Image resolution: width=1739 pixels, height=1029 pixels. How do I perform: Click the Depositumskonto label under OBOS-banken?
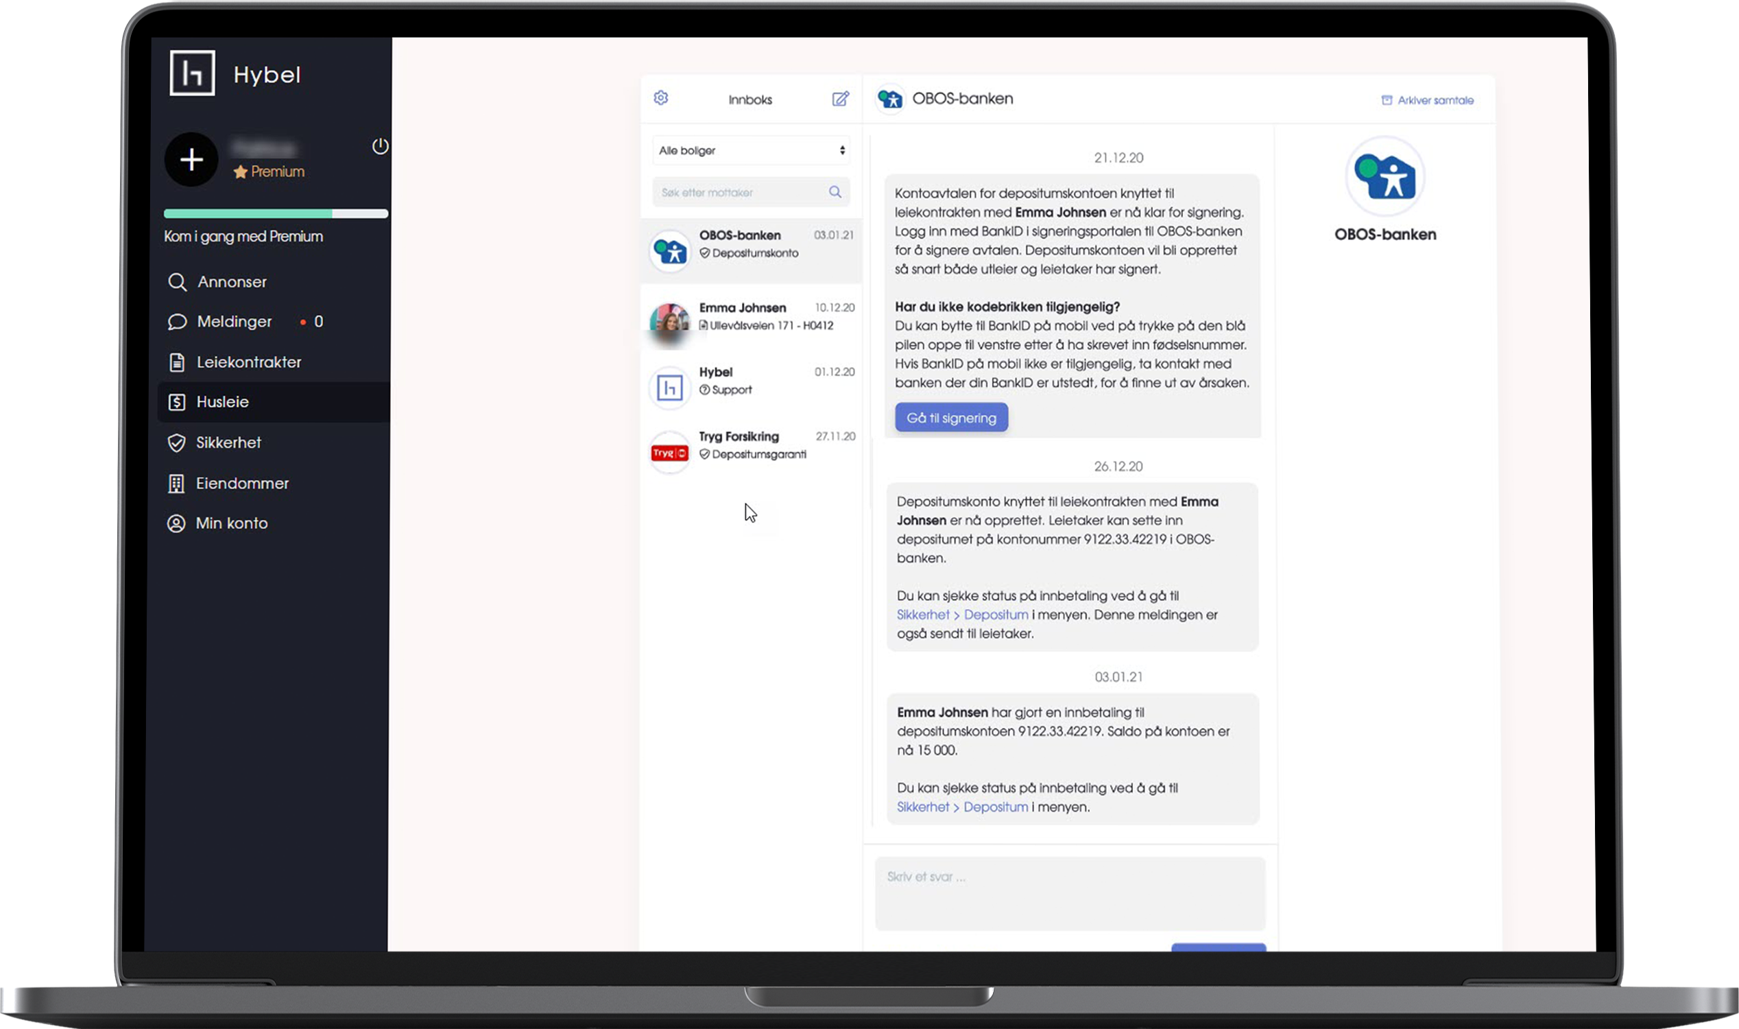pyautogui.click(x=754, y=253)
